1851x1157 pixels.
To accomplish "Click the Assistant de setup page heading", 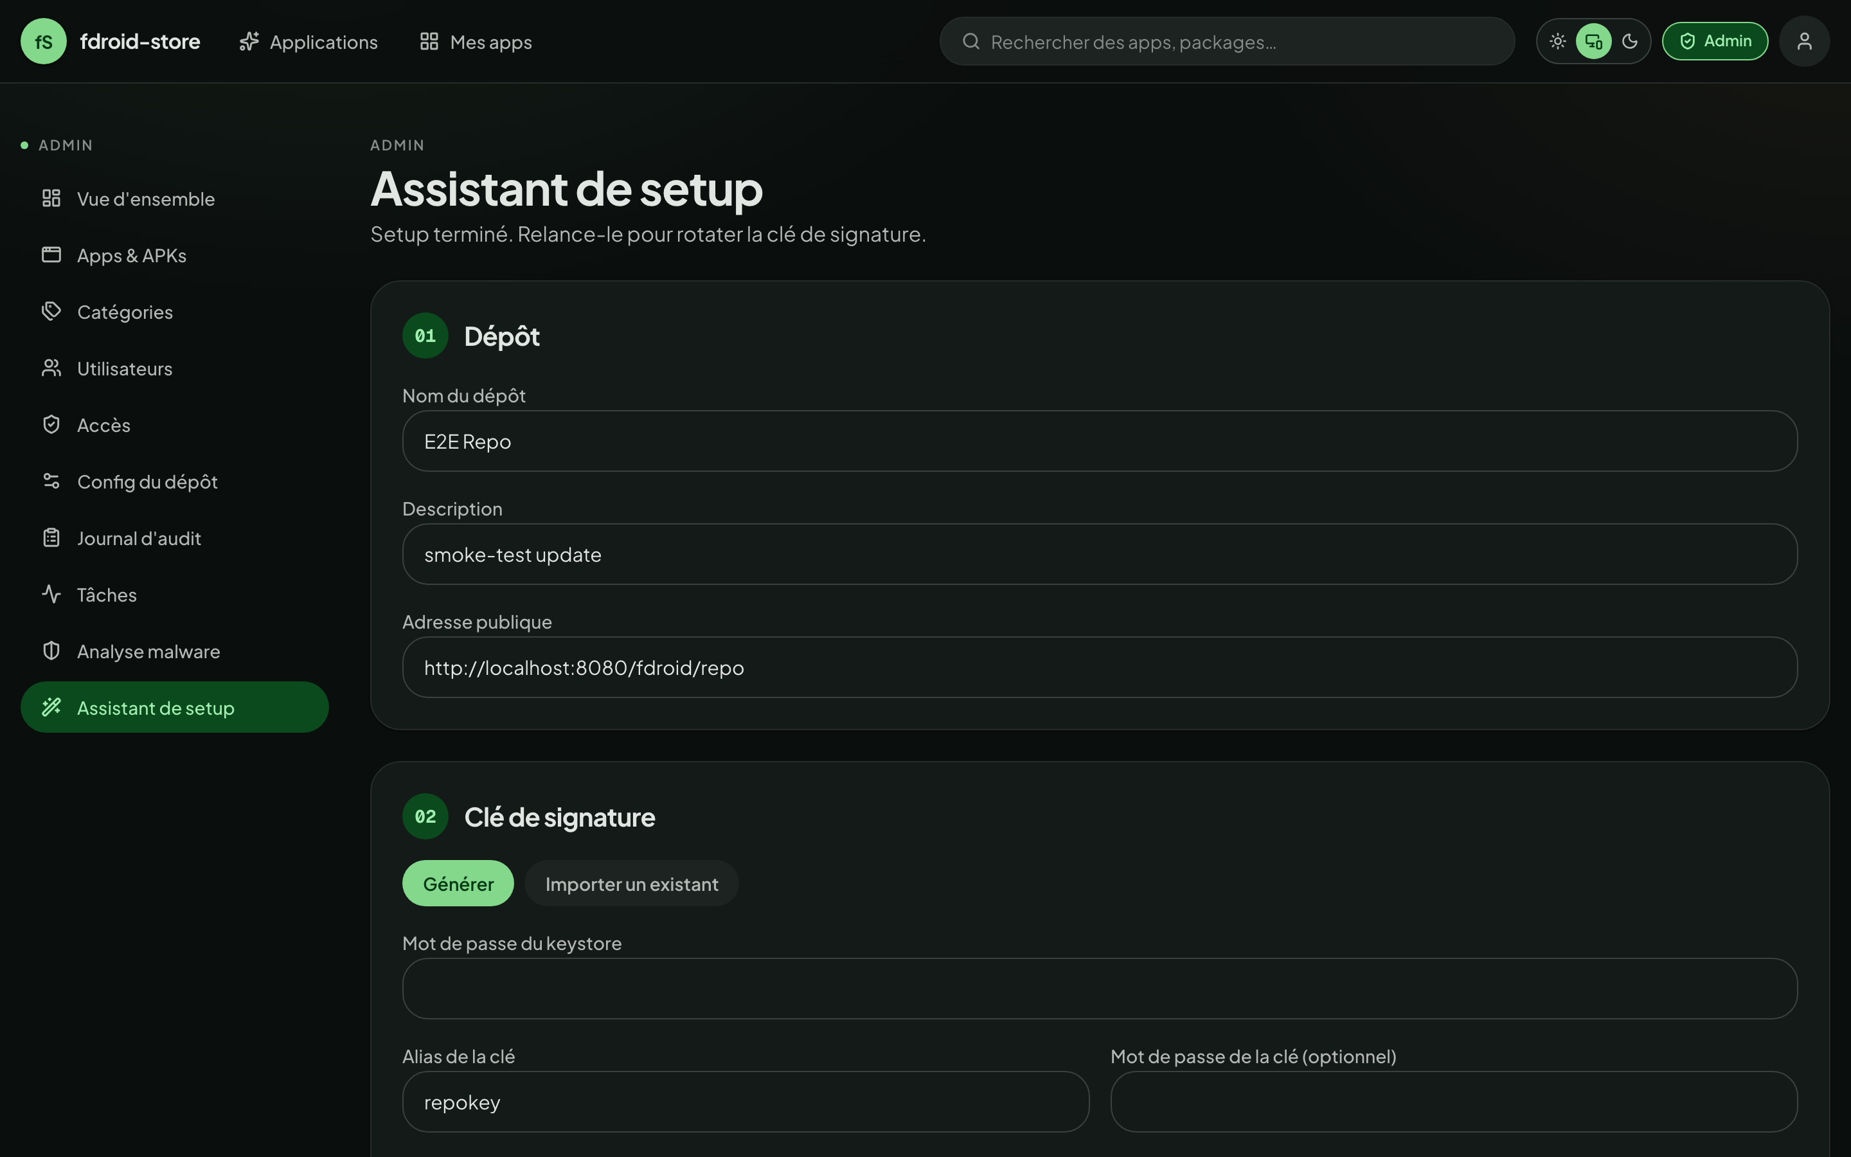I will 567,189.
